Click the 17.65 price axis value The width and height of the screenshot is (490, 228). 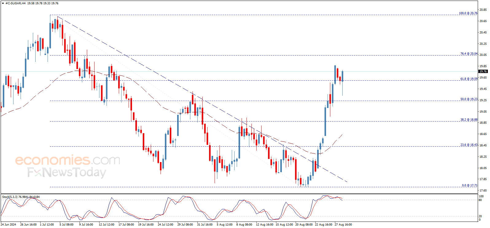point(483,191)
